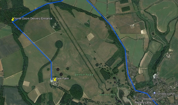Select the Rectory Lane label
The width and height of the screenshot is (178, 105).
[143, 103]
